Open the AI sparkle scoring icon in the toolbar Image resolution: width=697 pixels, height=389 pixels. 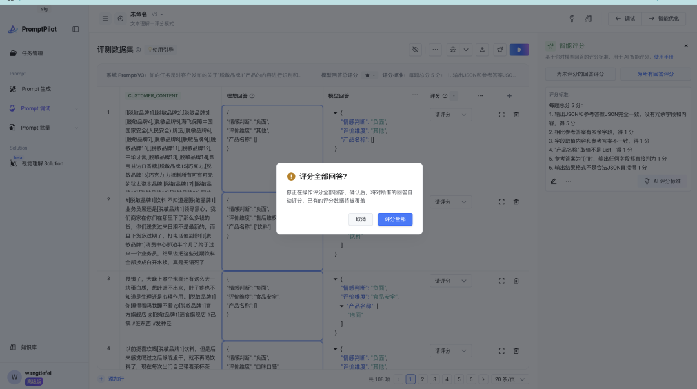454,50
